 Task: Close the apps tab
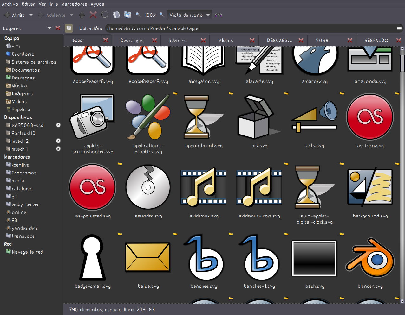[x=106, y=40]
